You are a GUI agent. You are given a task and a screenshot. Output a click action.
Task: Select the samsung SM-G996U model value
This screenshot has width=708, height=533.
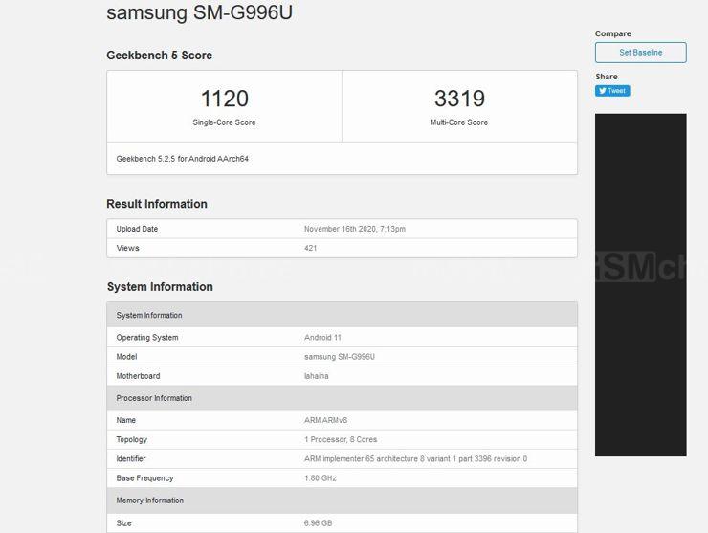pyautogui.click(x=340, y=357)
